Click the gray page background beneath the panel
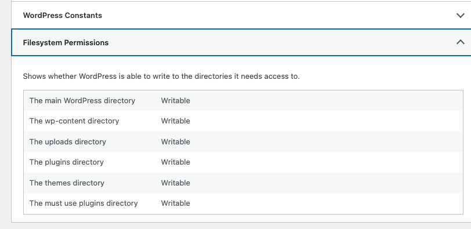This screenshot has width=471, height=229. click(x=240, y=226)
